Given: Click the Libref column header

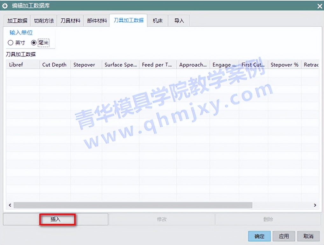Looking at the screenshot, I should click(x=23, y=65).
